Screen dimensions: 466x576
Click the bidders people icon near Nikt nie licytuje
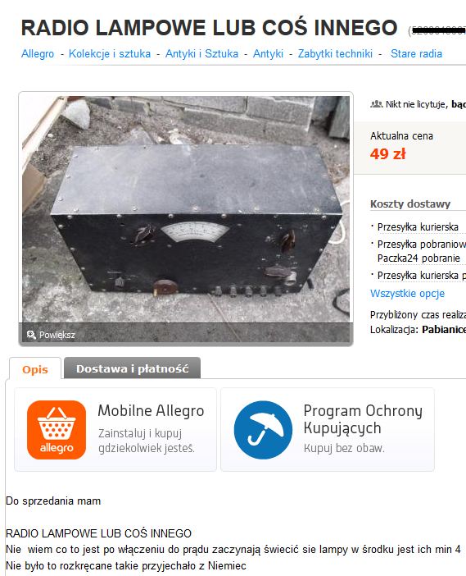click(x=376, y=104)
